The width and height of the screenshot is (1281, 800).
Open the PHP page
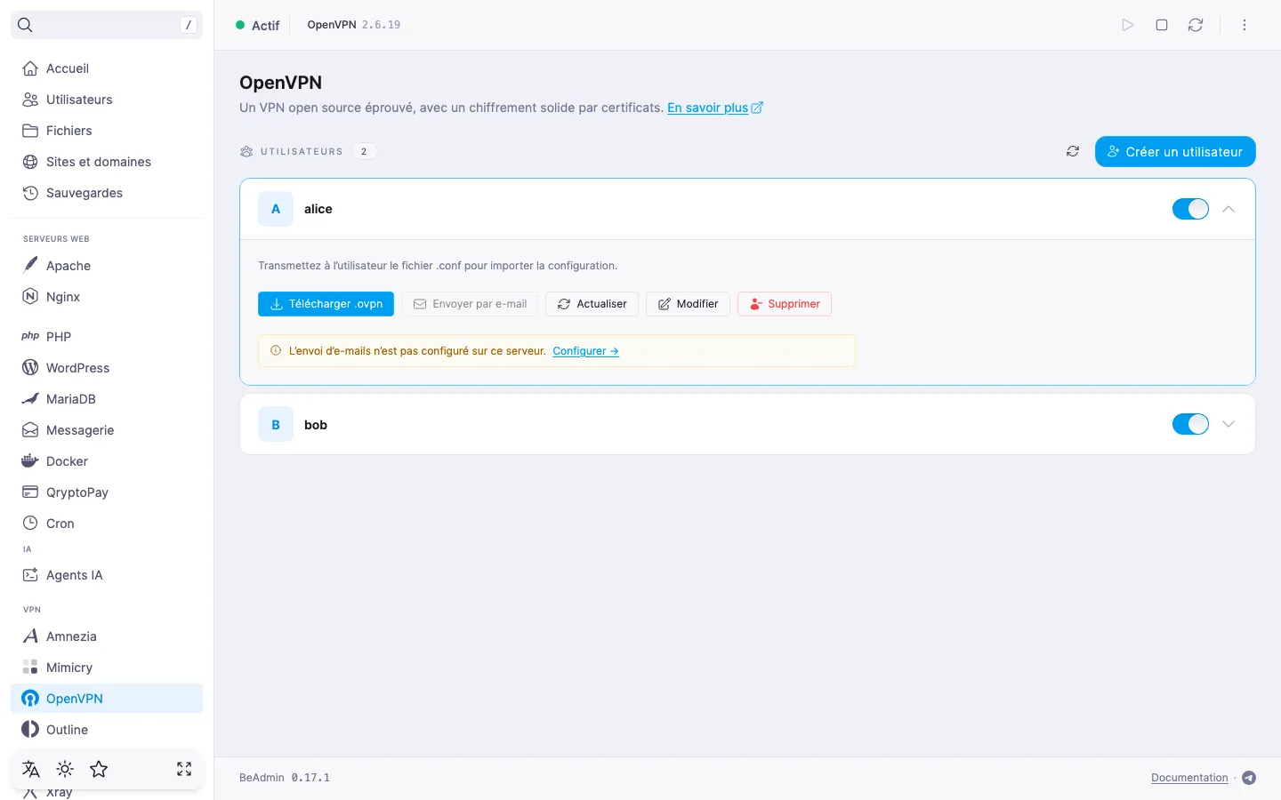[x=107, y=337]
